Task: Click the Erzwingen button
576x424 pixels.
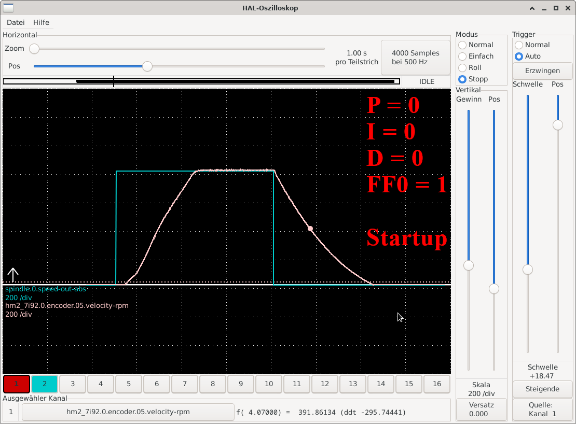Action: coord(542,70)
